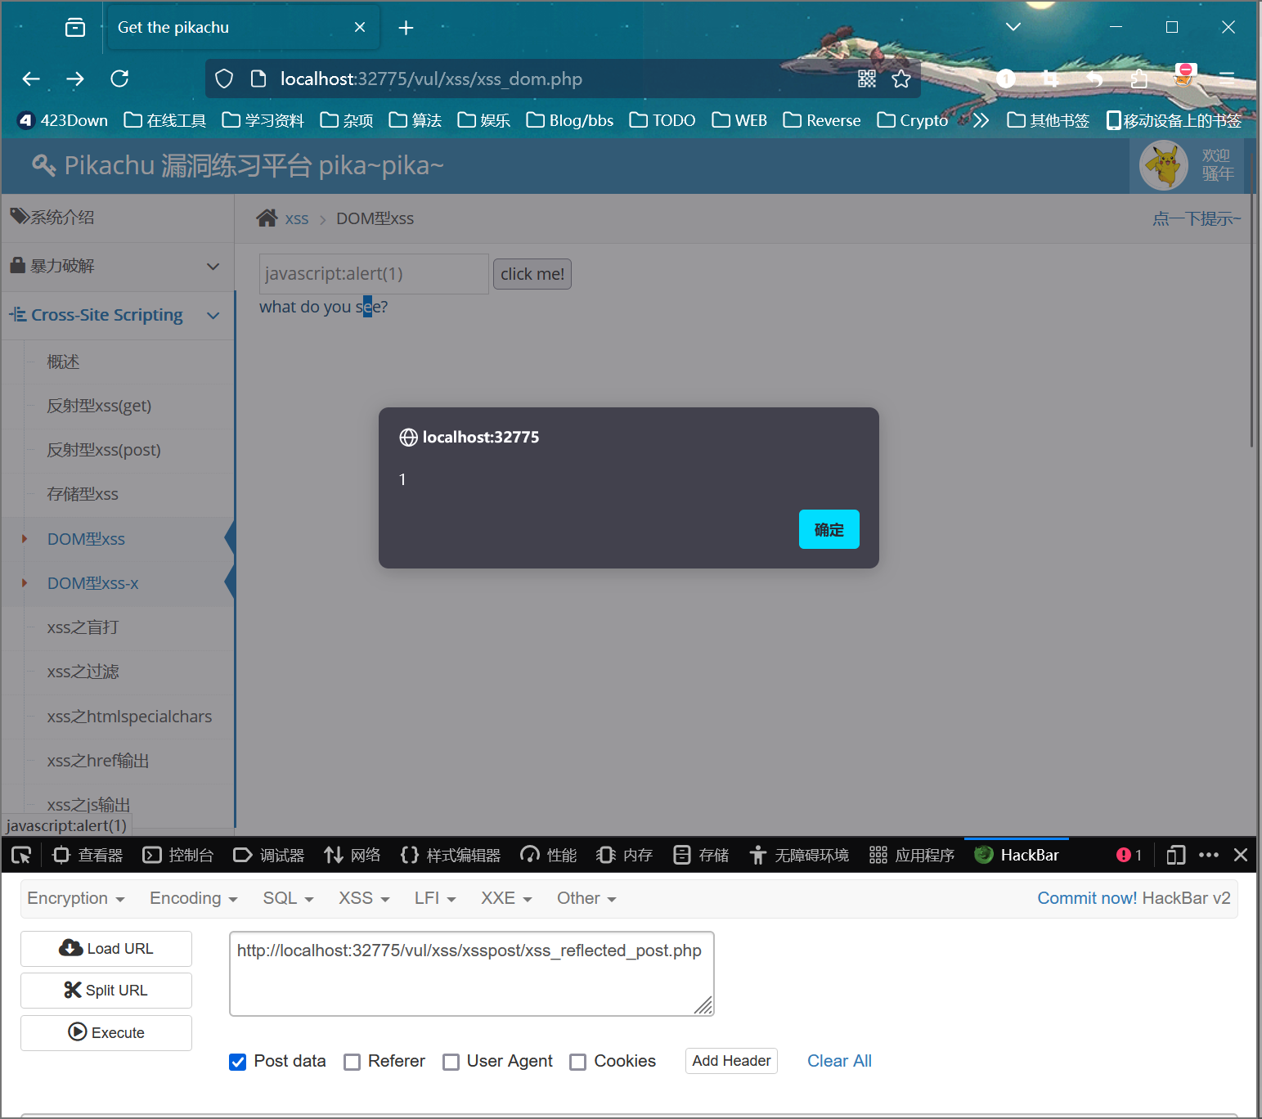Screen dimensions: 1262x1119
Task: Click the HackBar URL text area
Action: [x=471, y=973]
